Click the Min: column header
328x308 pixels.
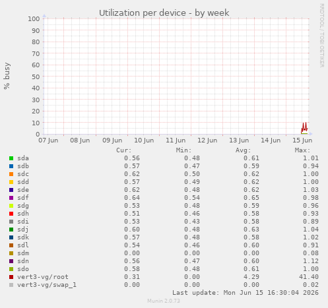point(183,150)
